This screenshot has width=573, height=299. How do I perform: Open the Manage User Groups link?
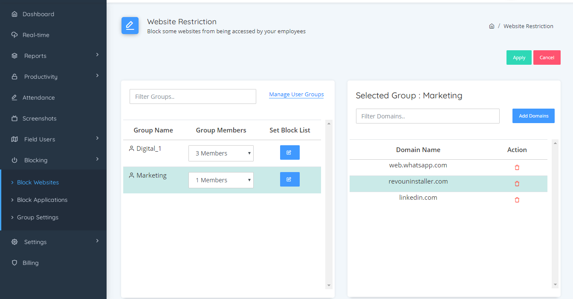[x=296, y=94]
